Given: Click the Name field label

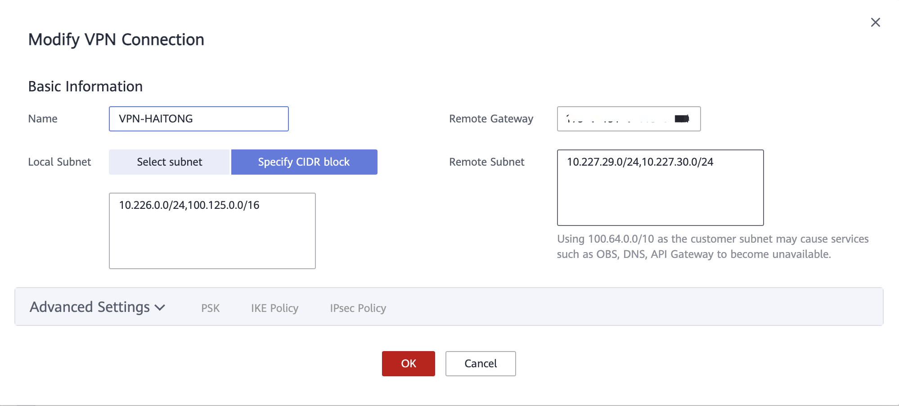Looking at the screenshot, I should tap(43, 119).
